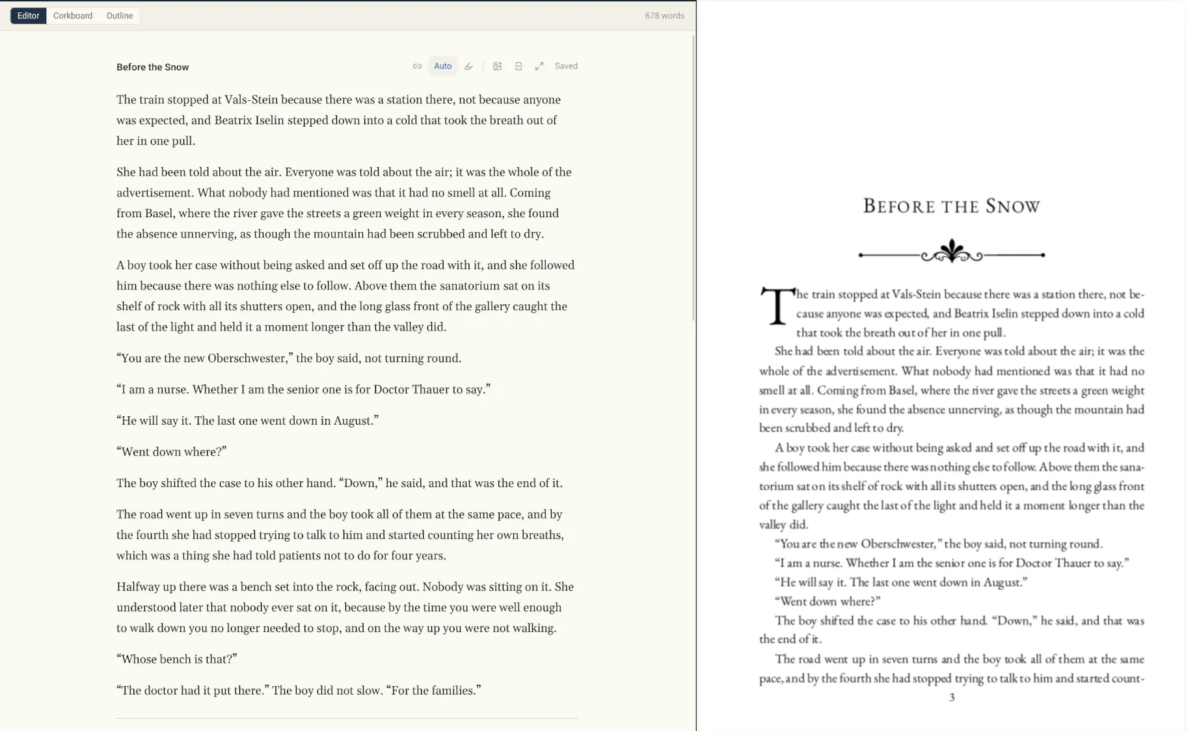Click the editor vertical scrollbar

pyautogui.click(x=693, y=177)
